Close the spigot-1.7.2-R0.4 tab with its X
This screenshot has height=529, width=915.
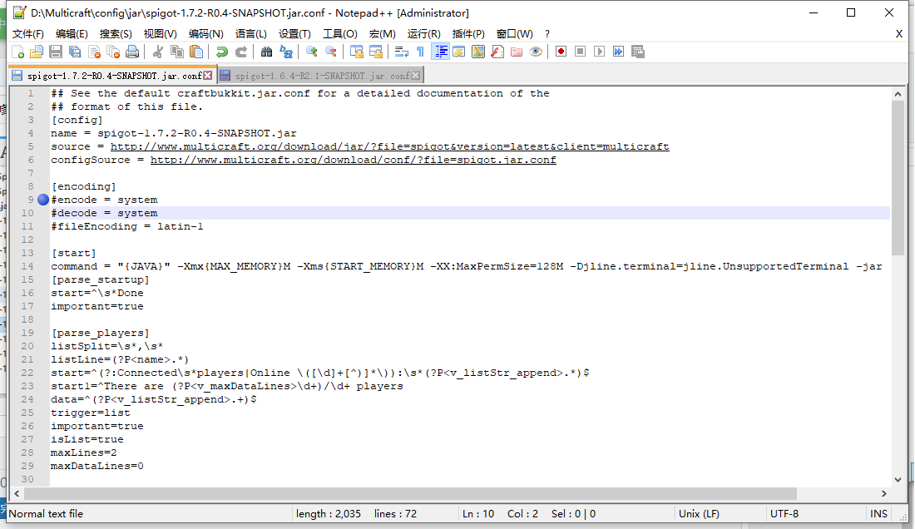tap(208, 76)
